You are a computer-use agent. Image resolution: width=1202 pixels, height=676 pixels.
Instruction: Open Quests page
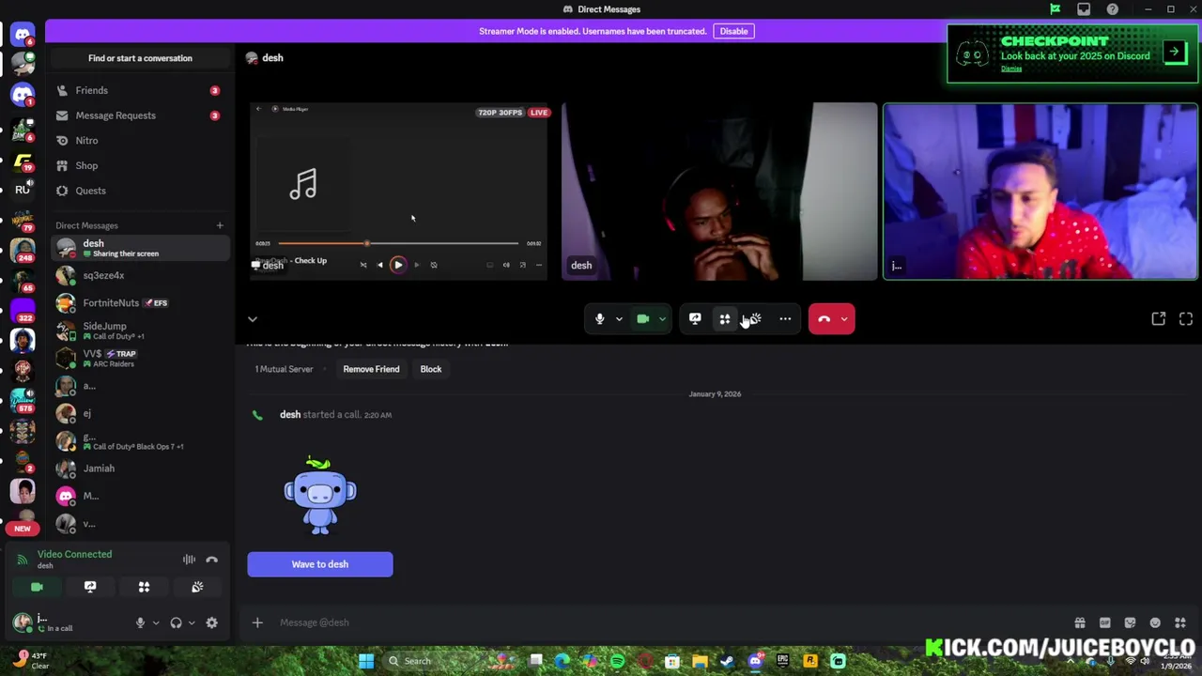click(x=140, y=191)
